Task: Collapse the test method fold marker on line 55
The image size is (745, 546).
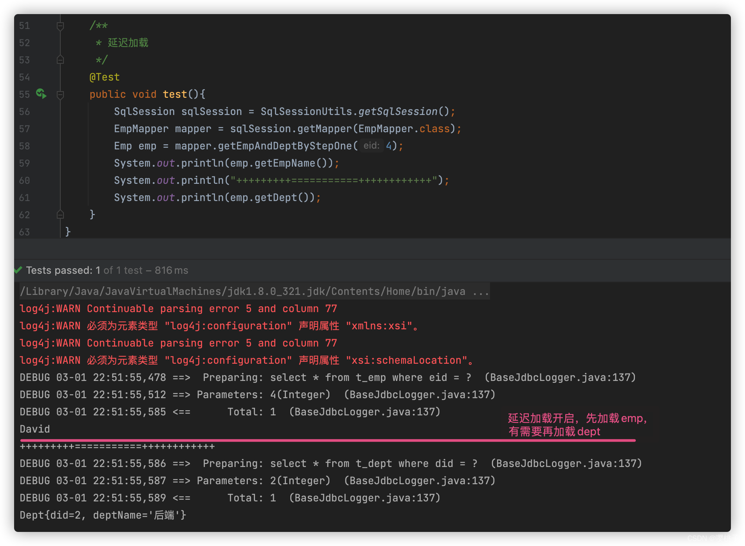Action: 60,95
